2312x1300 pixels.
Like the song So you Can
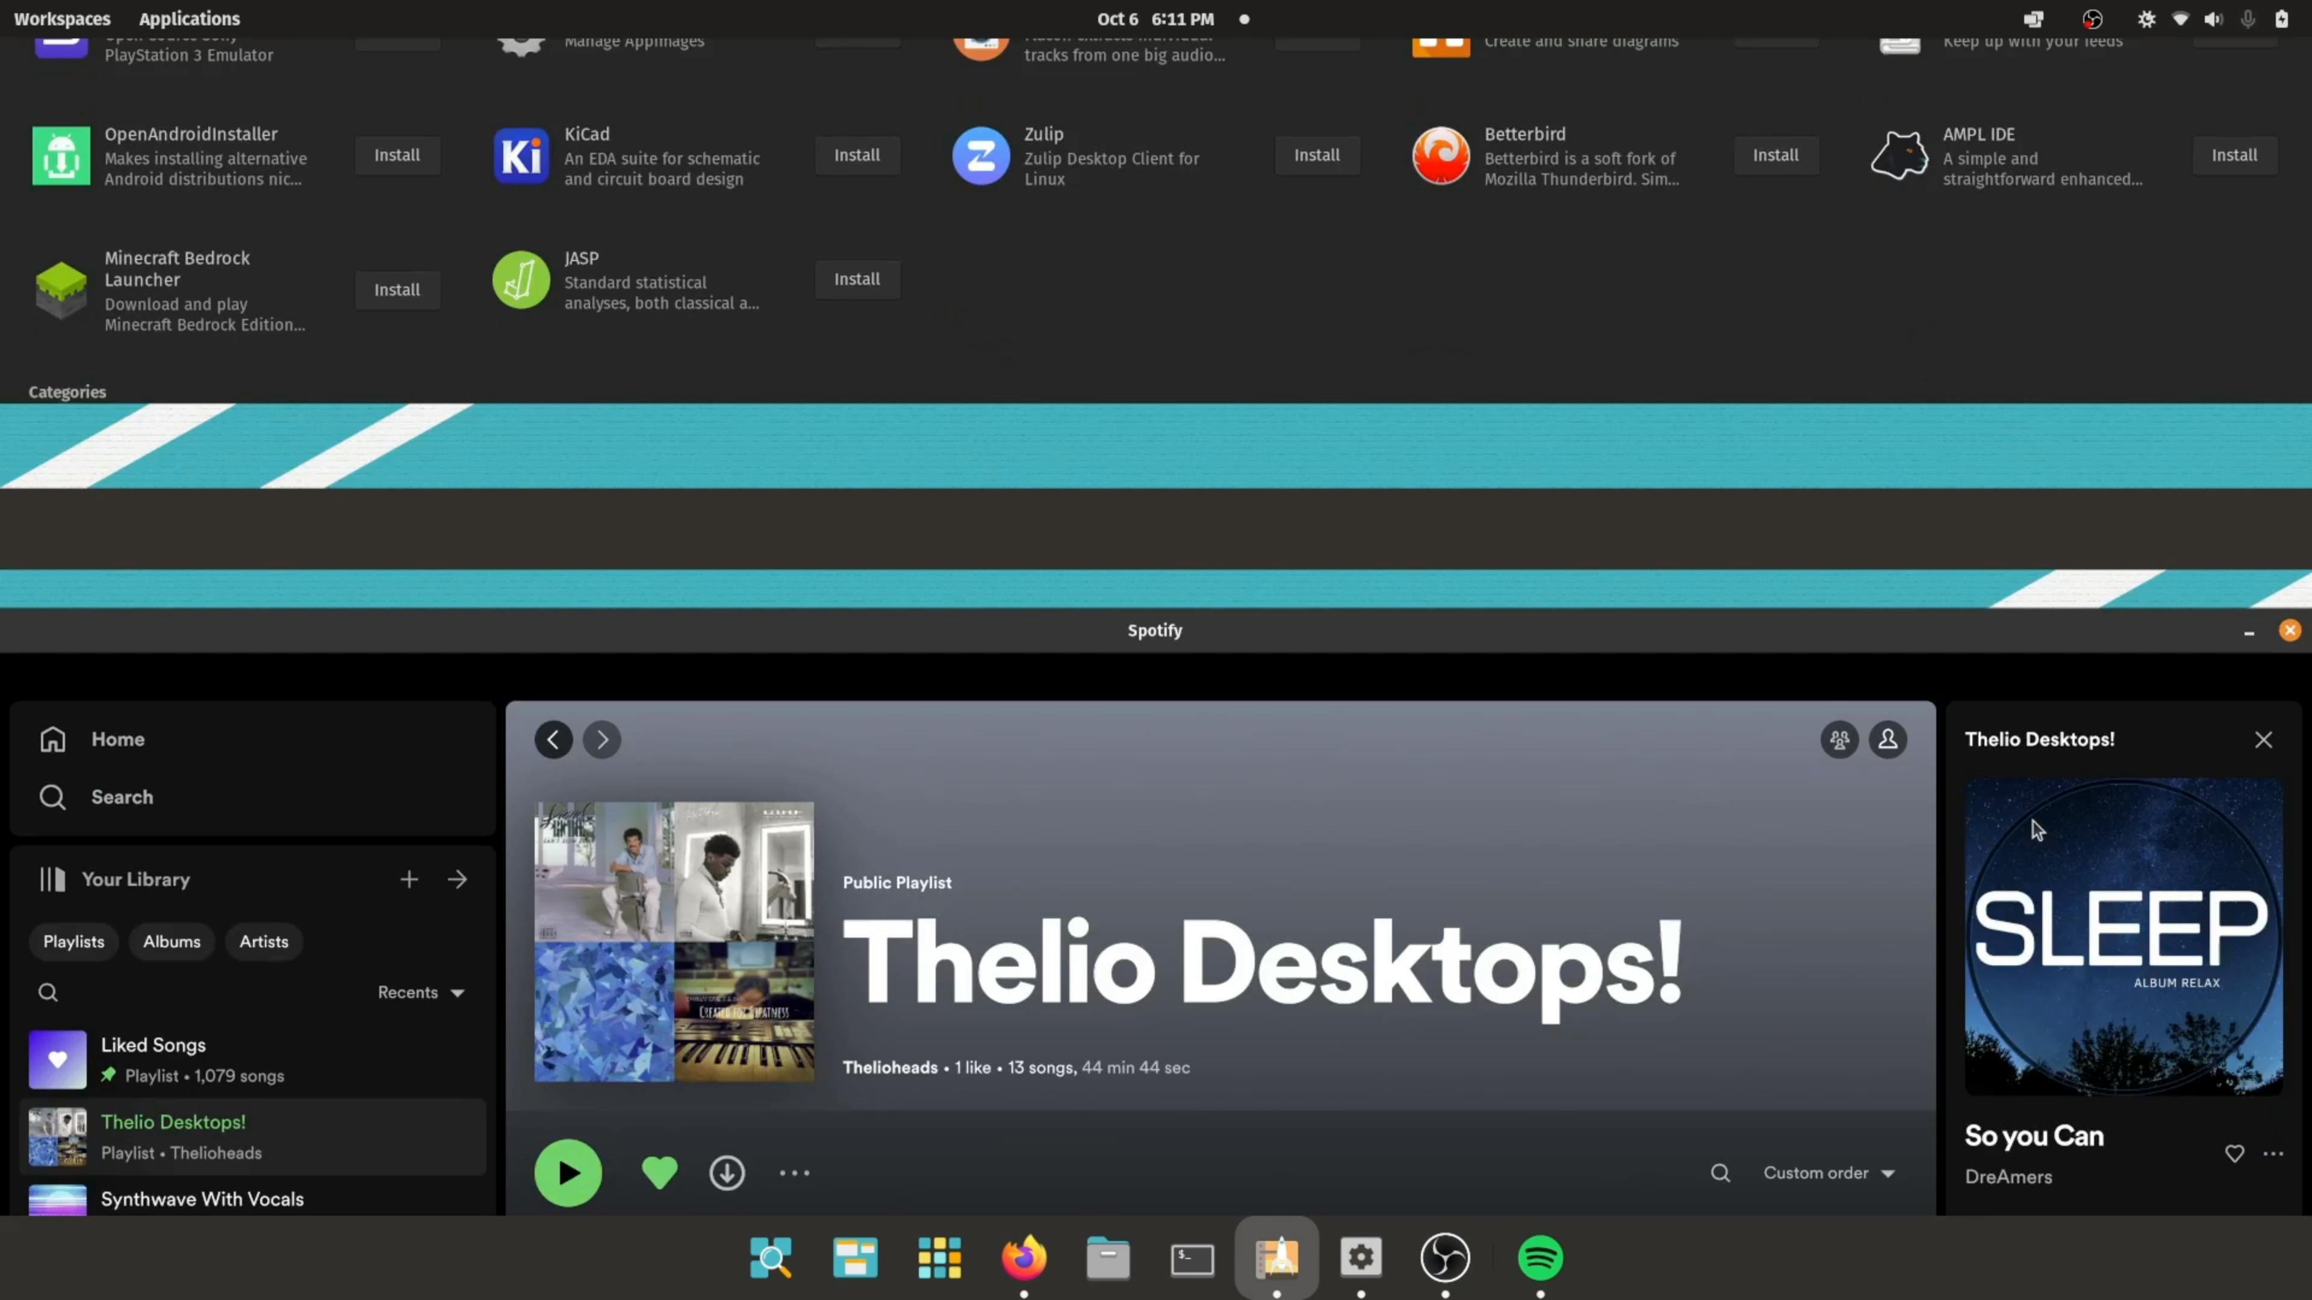[2235, 1154]
